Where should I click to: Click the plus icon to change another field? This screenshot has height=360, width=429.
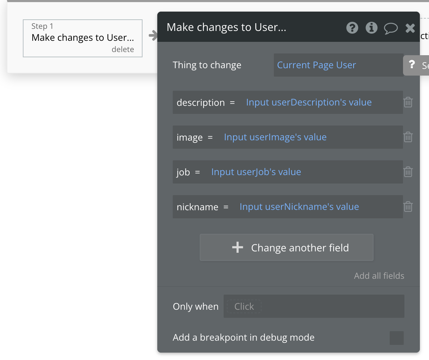238,247
